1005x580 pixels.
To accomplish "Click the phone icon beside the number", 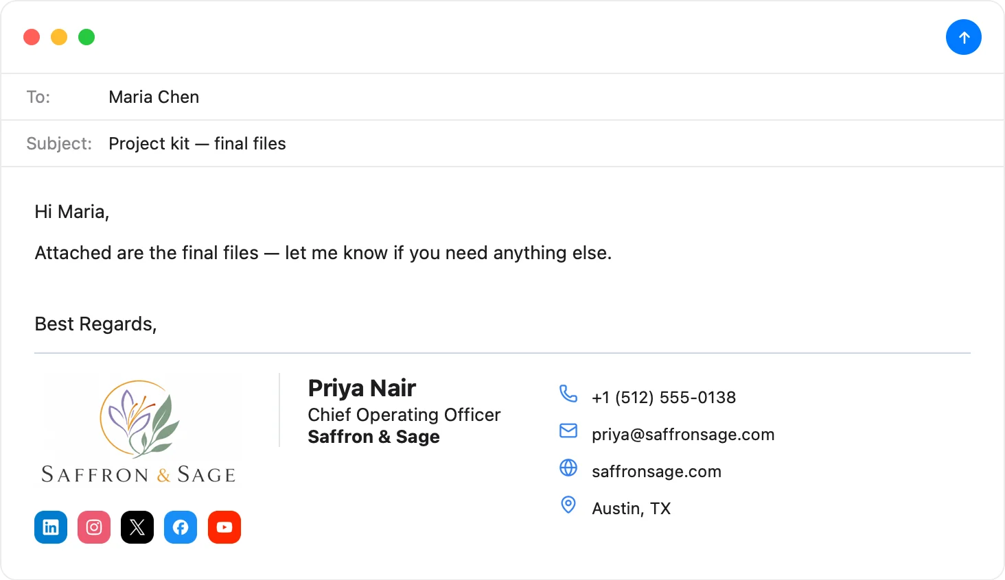I will 568,394.
